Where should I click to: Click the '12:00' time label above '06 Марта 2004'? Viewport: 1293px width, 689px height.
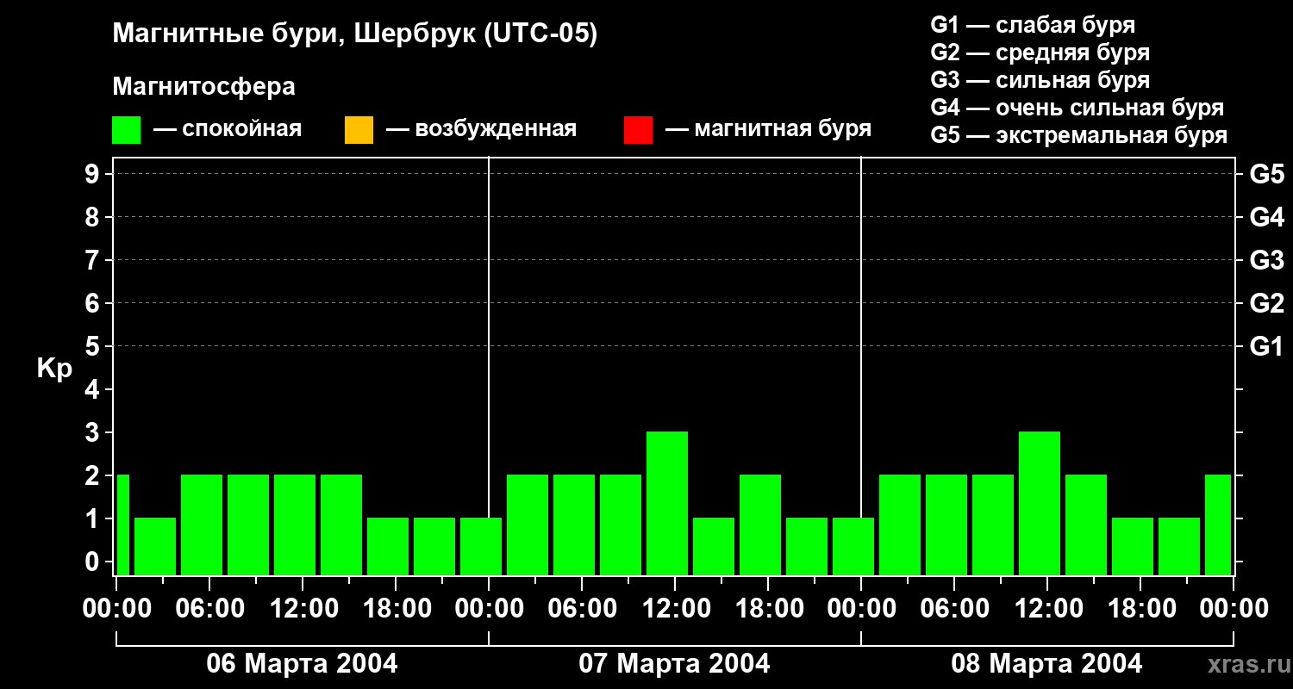[x=303, y=609]
